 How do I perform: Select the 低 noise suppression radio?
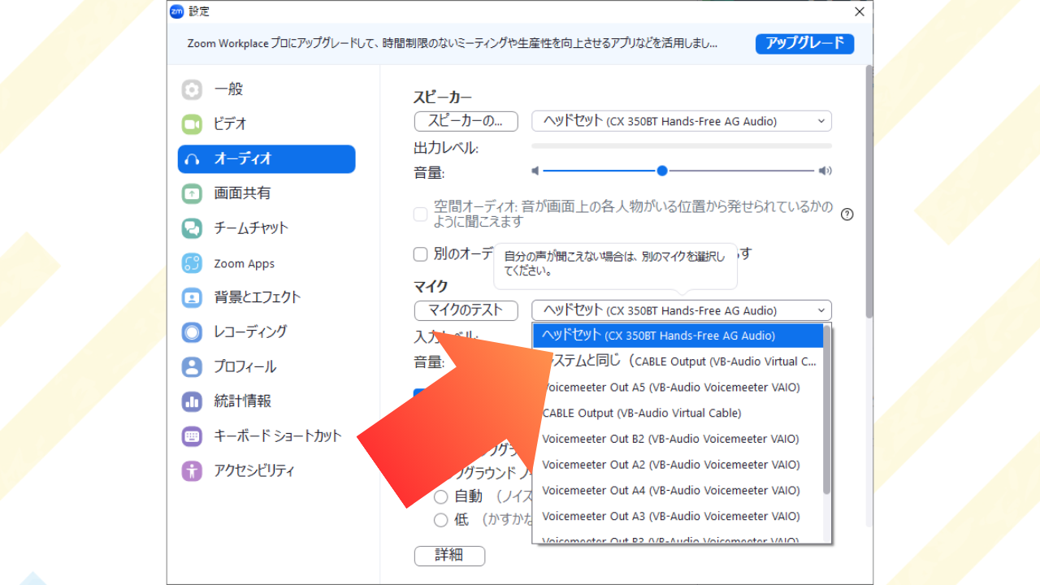(x=441, y=520)
